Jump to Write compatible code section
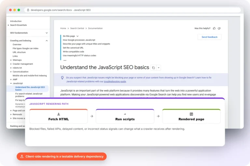The image size is (250, 166). [x=73, y=52]
